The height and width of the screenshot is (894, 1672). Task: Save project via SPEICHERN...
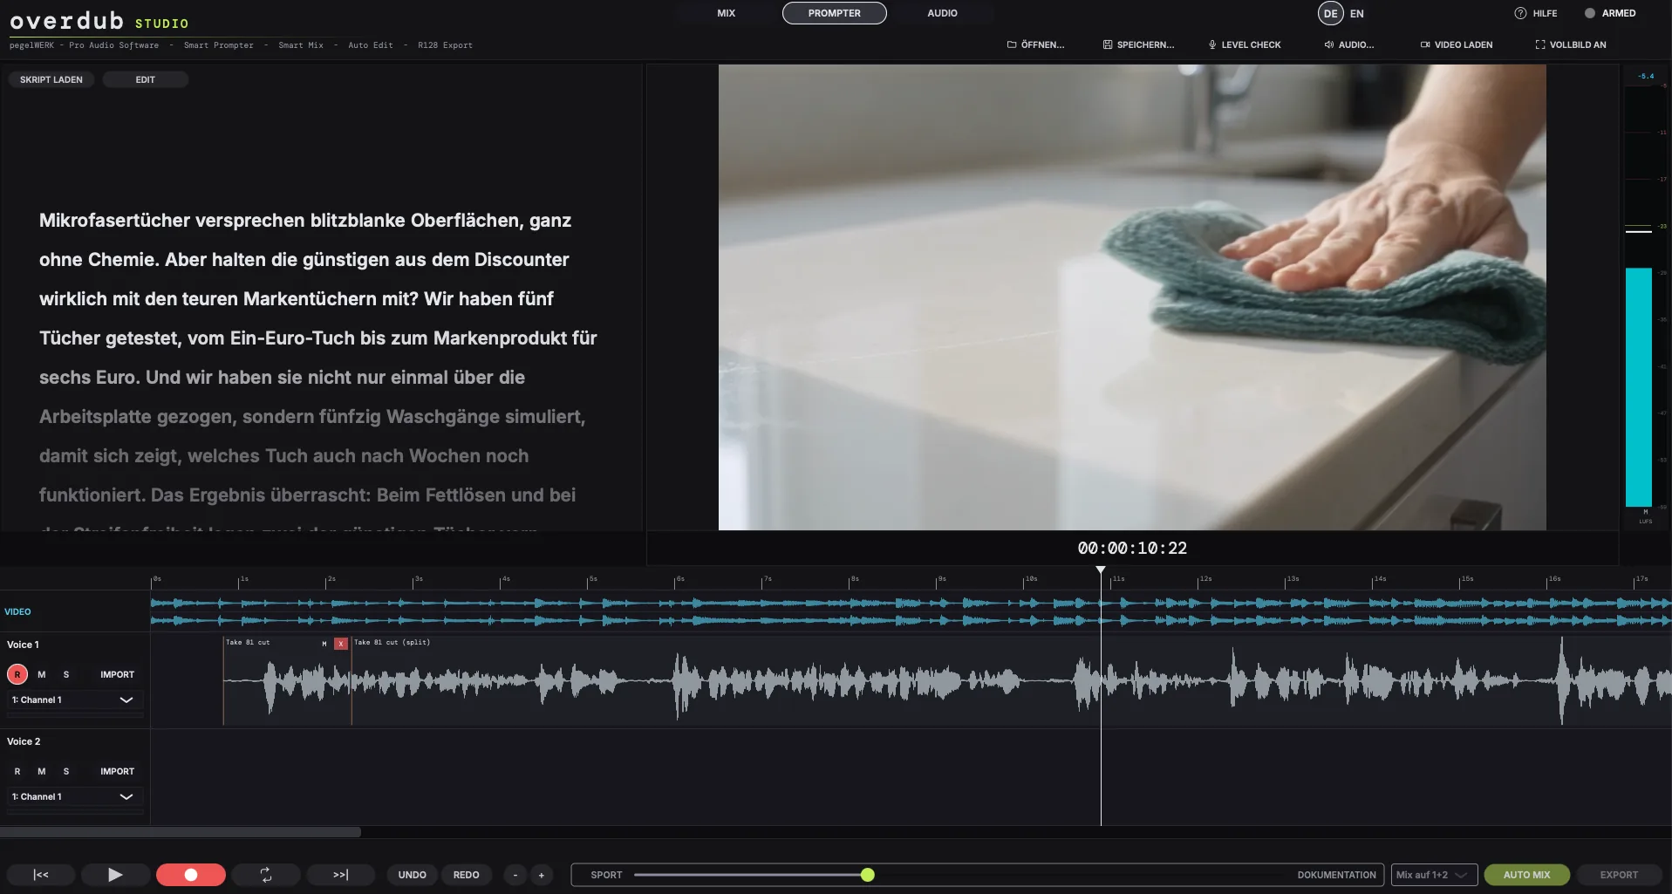click(1139, 44)
